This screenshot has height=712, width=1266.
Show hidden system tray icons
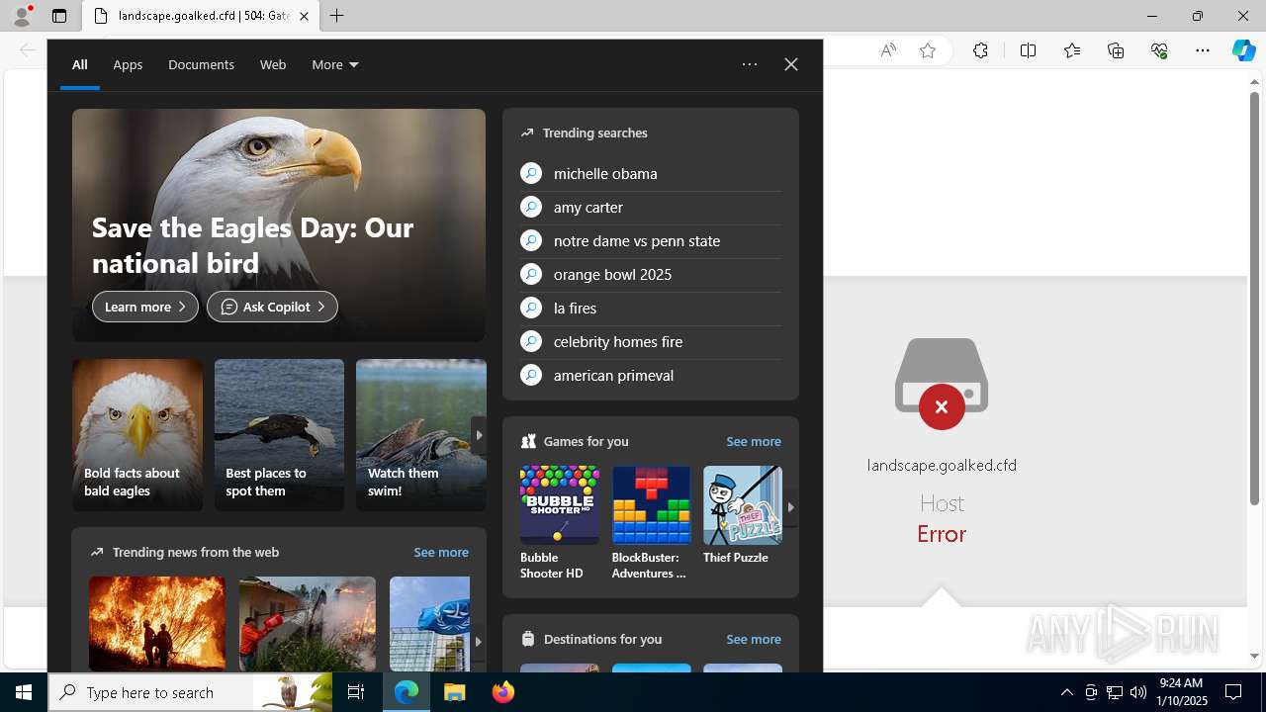point(1066,692)
